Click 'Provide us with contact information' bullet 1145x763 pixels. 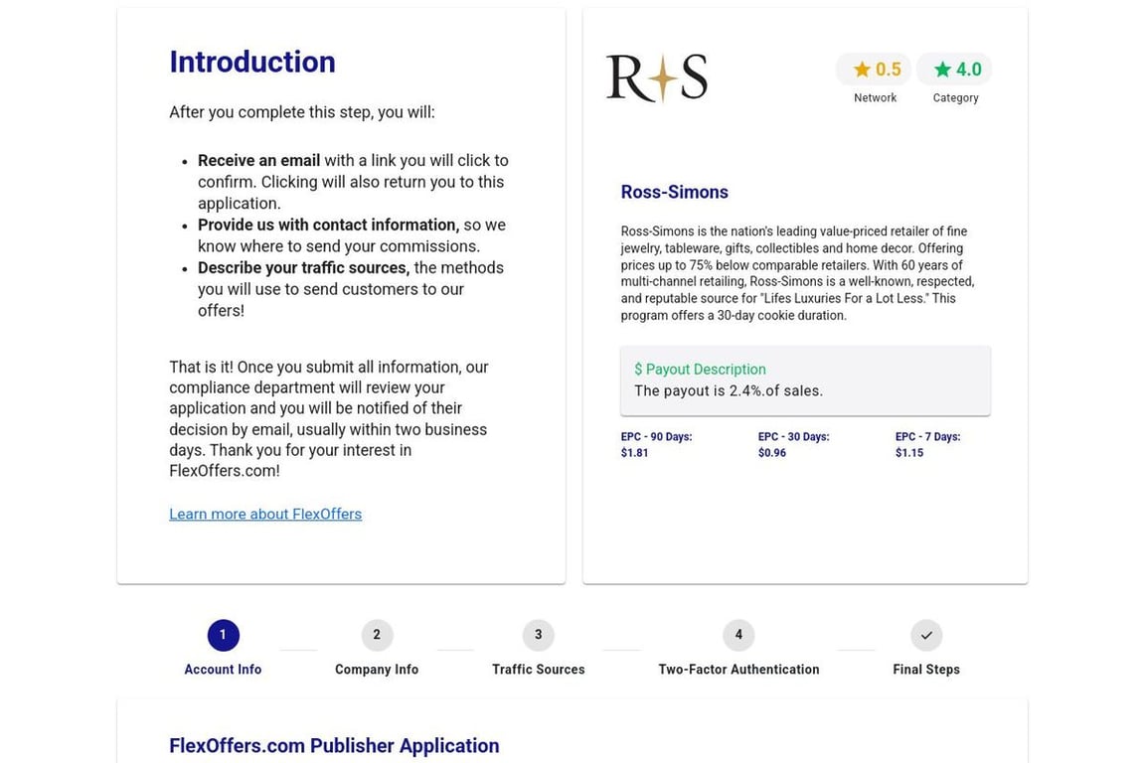point(329,225)
